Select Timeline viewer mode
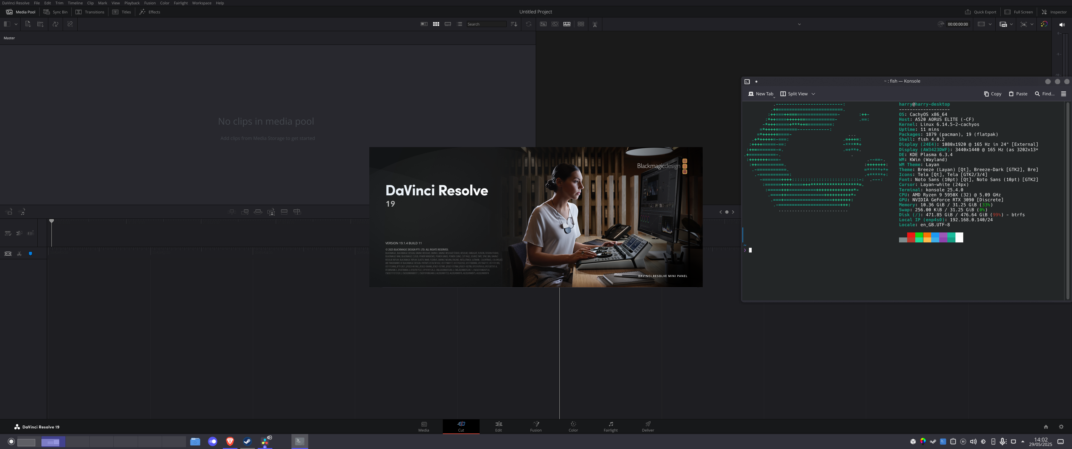The image size is (1072, 449). click(567, 24)
